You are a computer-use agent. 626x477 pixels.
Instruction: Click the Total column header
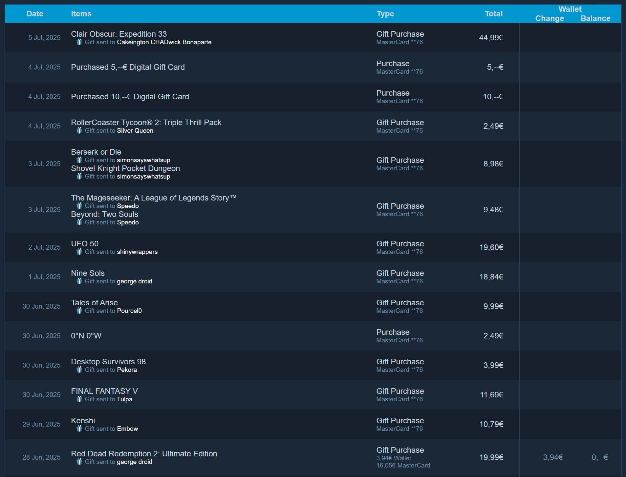494,14
